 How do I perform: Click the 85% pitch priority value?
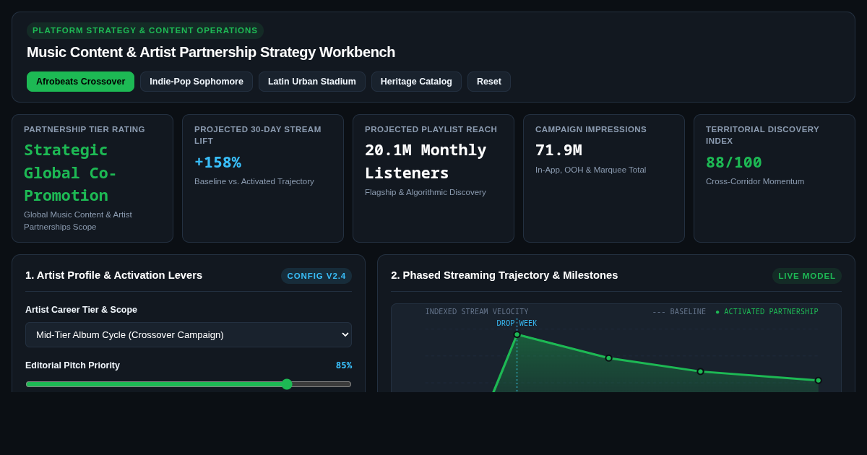344,365
